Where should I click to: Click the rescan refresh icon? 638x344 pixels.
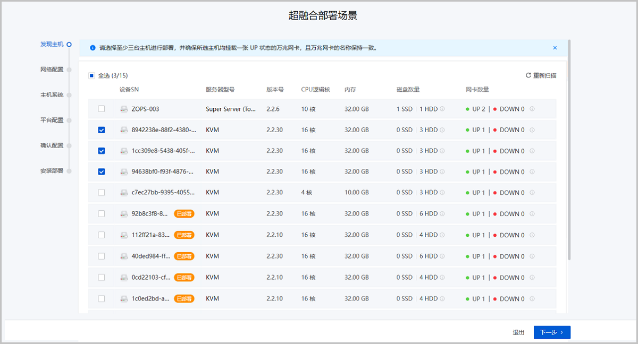coord(528,75)
